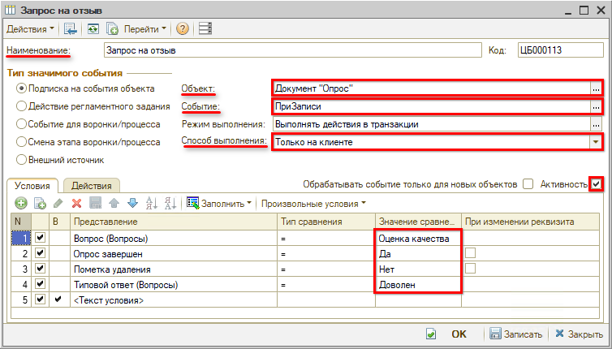The width and height of the screenshot is (612, 349).
Task: Select the Опрос завершен cell
Action: [x=174, y=254]
